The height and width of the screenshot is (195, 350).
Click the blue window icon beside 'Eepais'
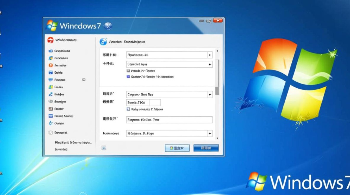click(x=51, y=73)
